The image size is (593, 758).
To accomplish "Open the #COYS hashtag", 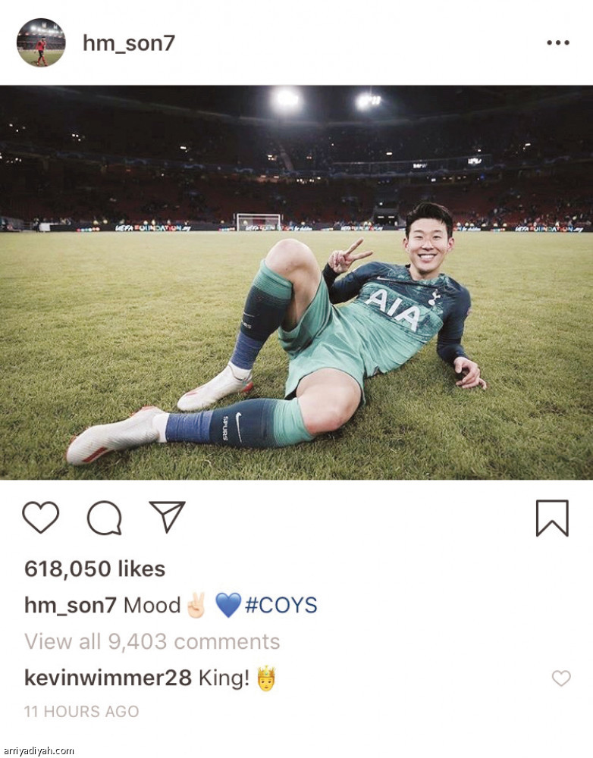I will click(x=281, y=605).
